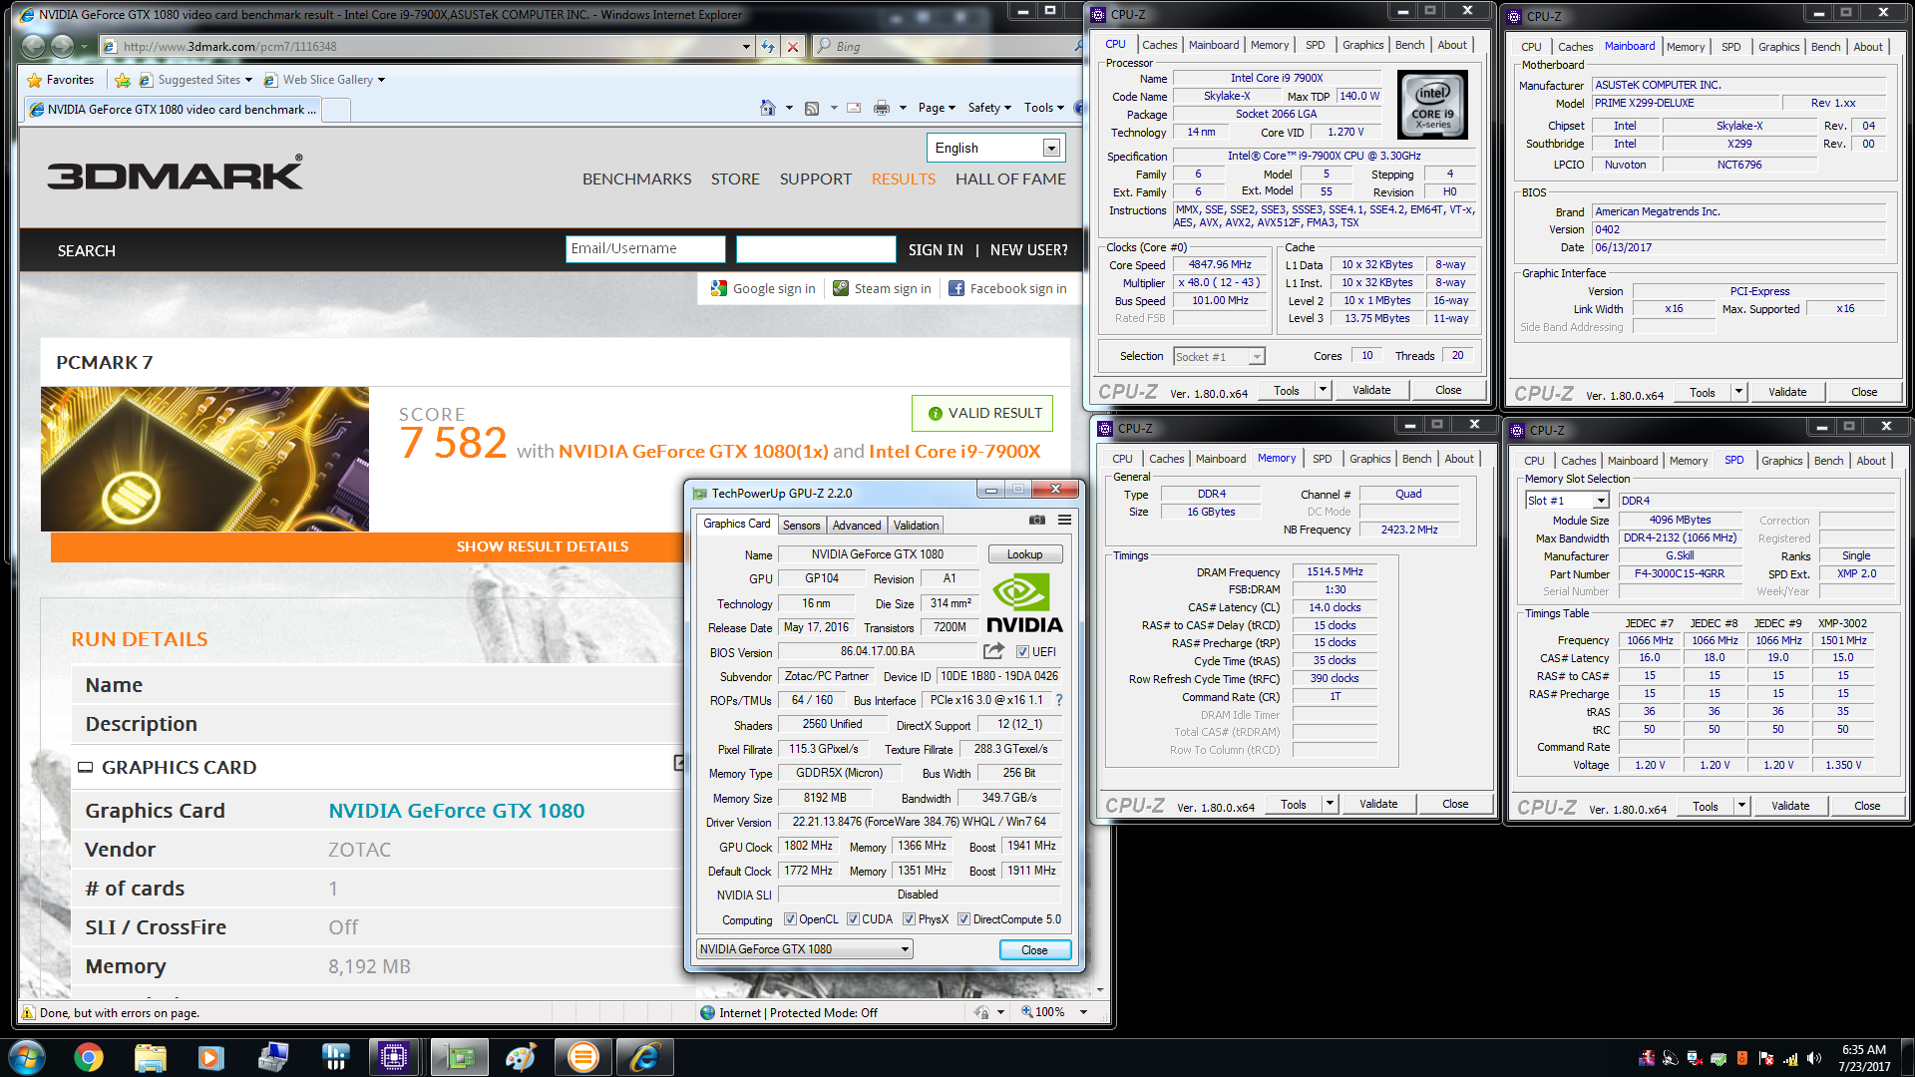The width and height of the screenshot is (1915, 1077).
Task: Click SHOW RESULT DETAILS orange button
Action: click(x=543, y=546)
